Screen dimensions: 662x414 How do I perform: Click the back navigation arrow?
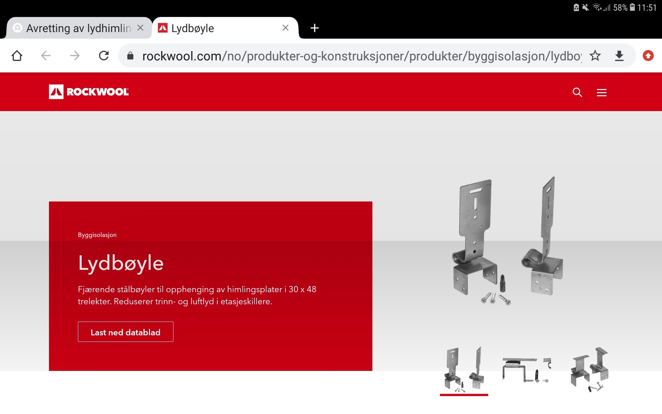[46, 56]
